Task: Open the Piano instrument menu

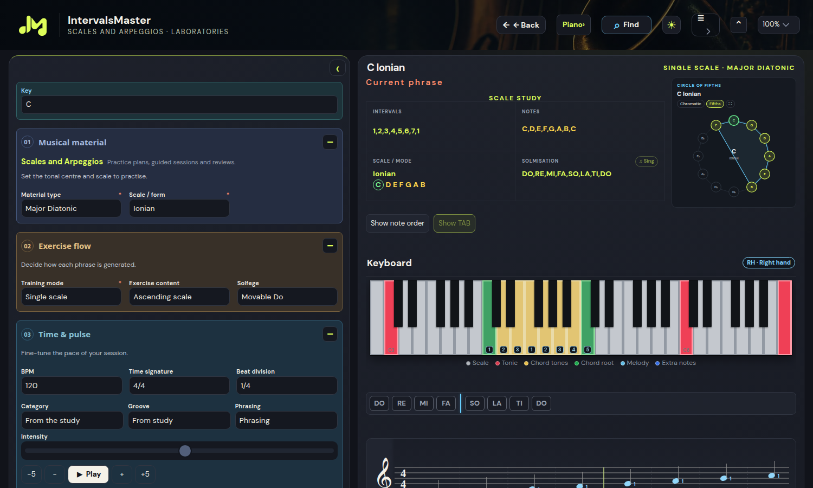Action: [x=573, y=25]
